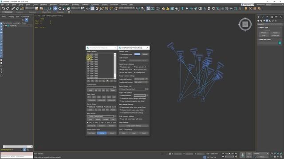Click the Redo arrow in main toolbar

(x=8, y=8)
